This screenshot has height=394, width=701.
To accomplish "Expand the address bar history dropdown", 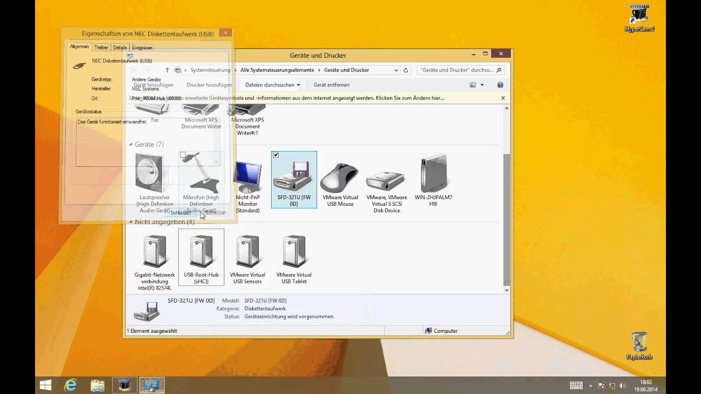I will pos(396,70).
